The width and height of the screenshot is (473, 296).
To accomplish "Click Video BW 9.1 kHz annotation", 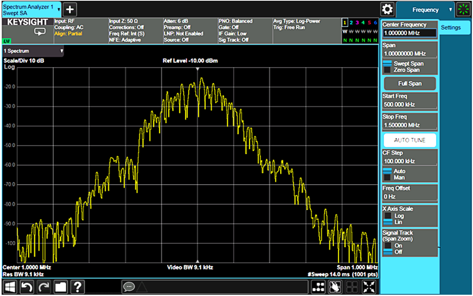I will 190,267.
